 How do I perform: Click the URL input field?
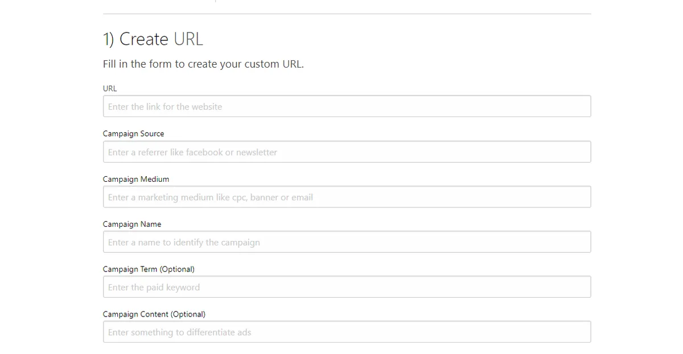(x=346, y=106)
